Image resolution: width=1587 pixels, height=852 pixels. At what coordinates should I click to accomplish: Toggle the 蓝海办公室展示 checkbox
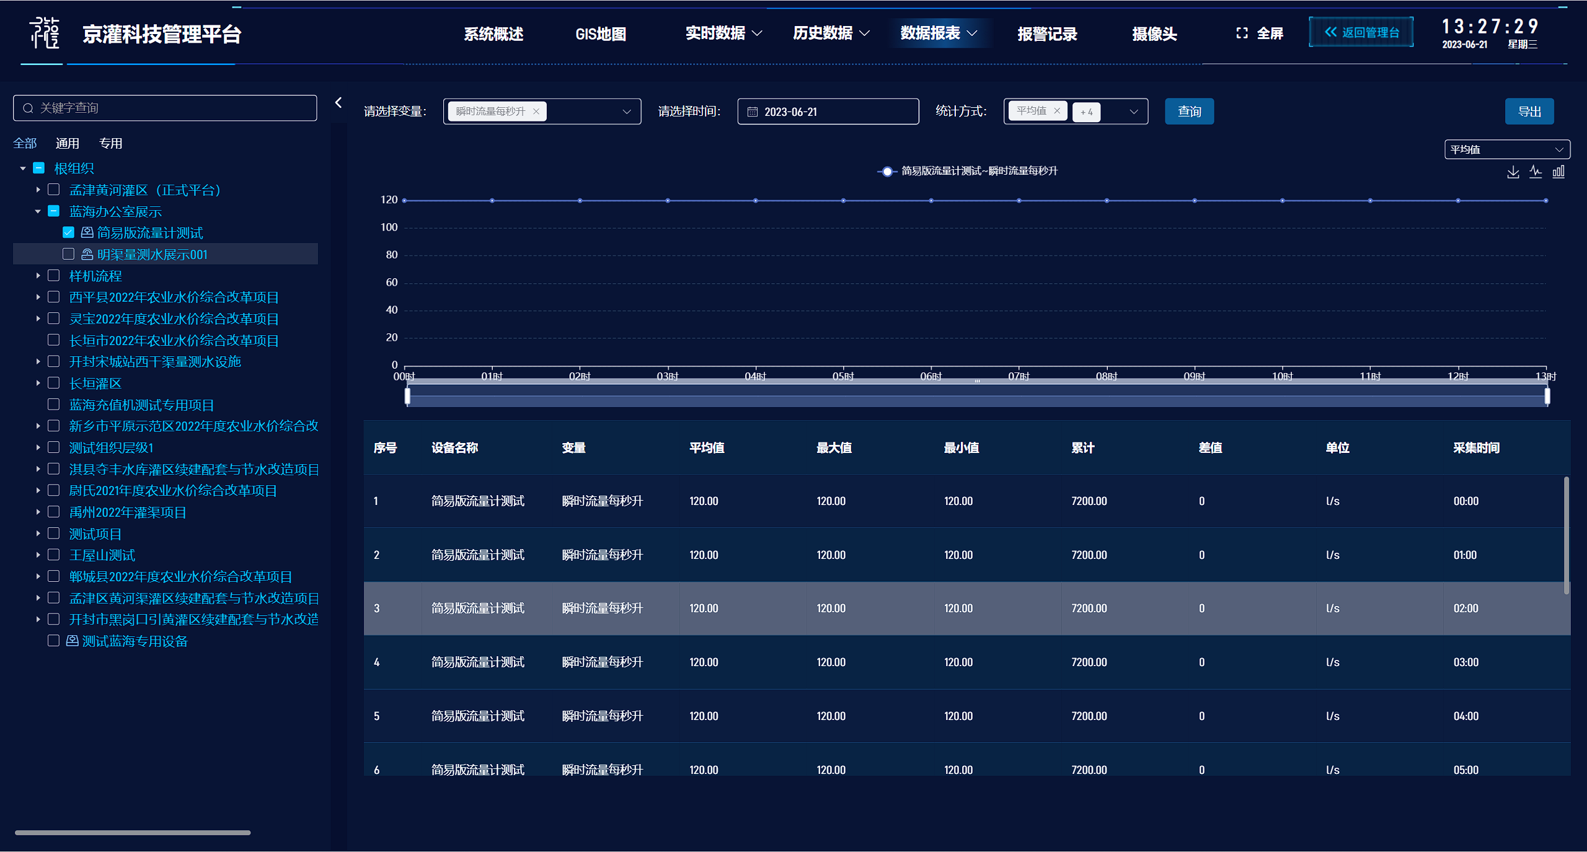tap(54, 211)
